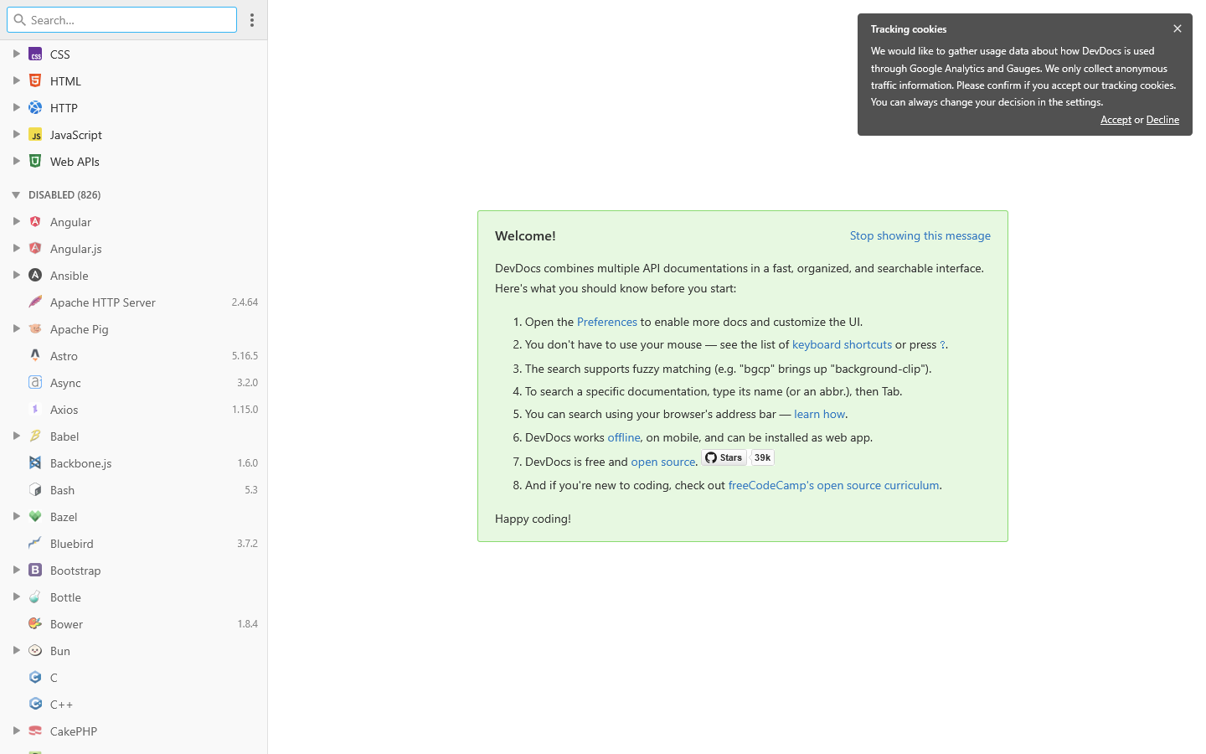The width and height of the screenshot is (1206, 754).
Task: Click the Bazel green logo icon
Action: point(35,517)
